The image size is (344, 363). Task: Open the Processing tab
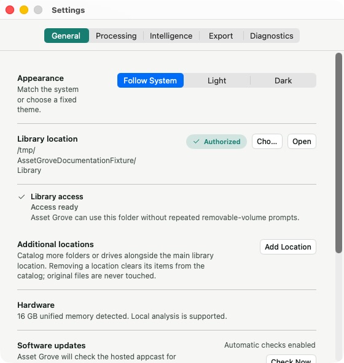pos(116,36)
